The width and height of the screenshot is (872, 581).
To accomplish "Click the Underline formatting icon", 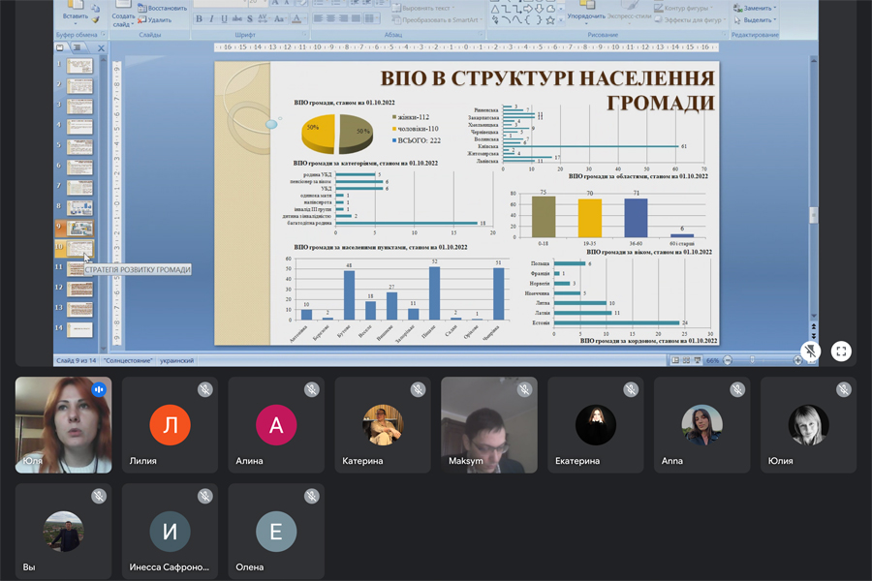I will (x=224, y=19).
